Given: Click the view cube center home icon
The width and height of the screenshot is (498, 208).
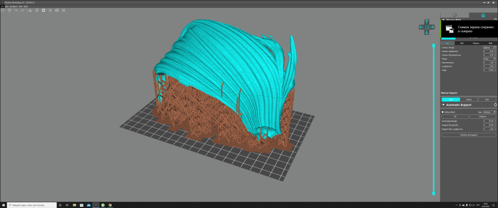Looking at the screenshot, I should (427, 27).
